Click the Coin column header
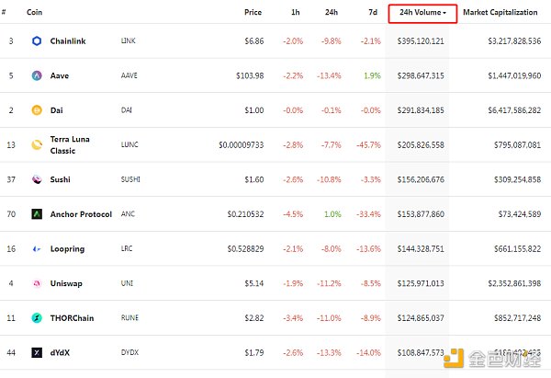The width and height of the screenshot is (551, 378). coord(34,13)
